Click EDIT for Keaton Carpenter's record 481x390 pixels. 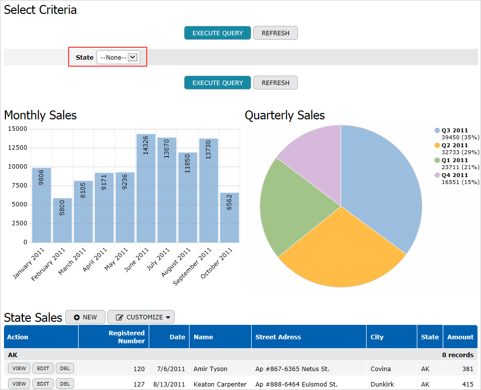43,384
